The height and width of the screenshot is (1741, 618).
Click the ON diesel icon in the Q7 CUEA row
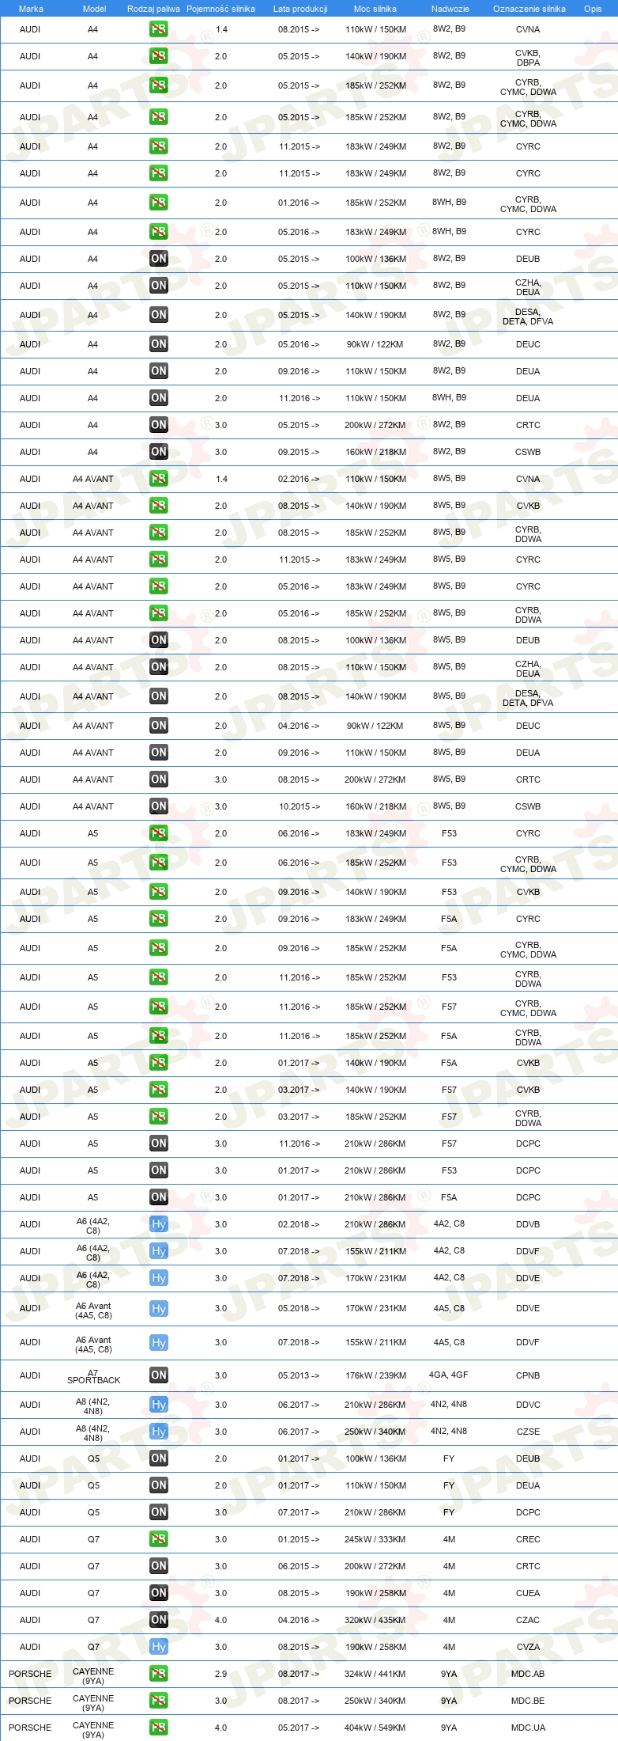tap(159, 1593)
